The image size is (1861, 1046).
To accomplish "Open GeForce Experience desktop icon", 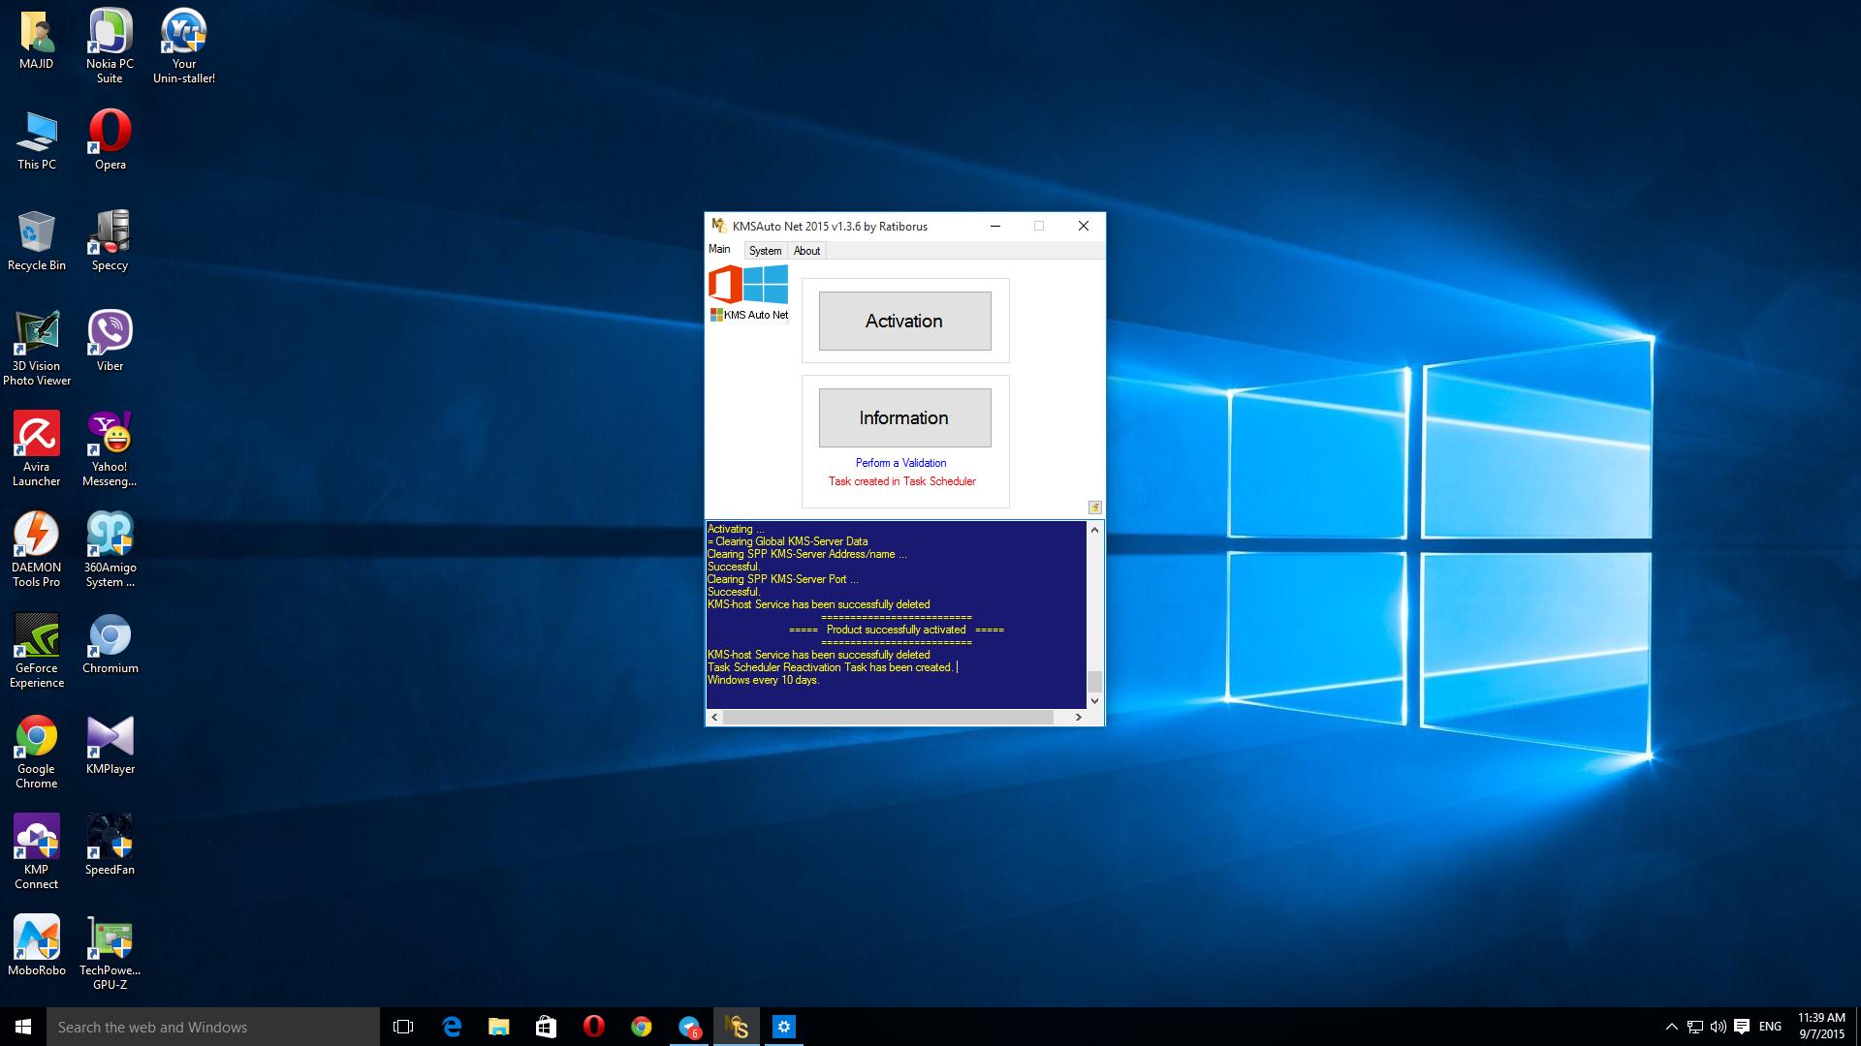I will [x=37, y=651].
